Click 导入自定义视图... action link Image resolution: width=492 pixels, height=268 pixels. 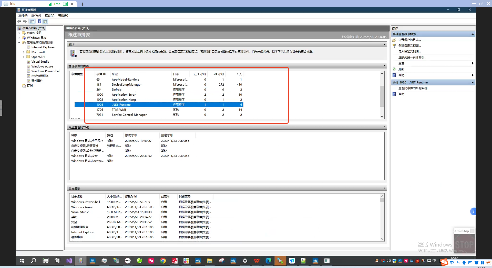(409, 51)
